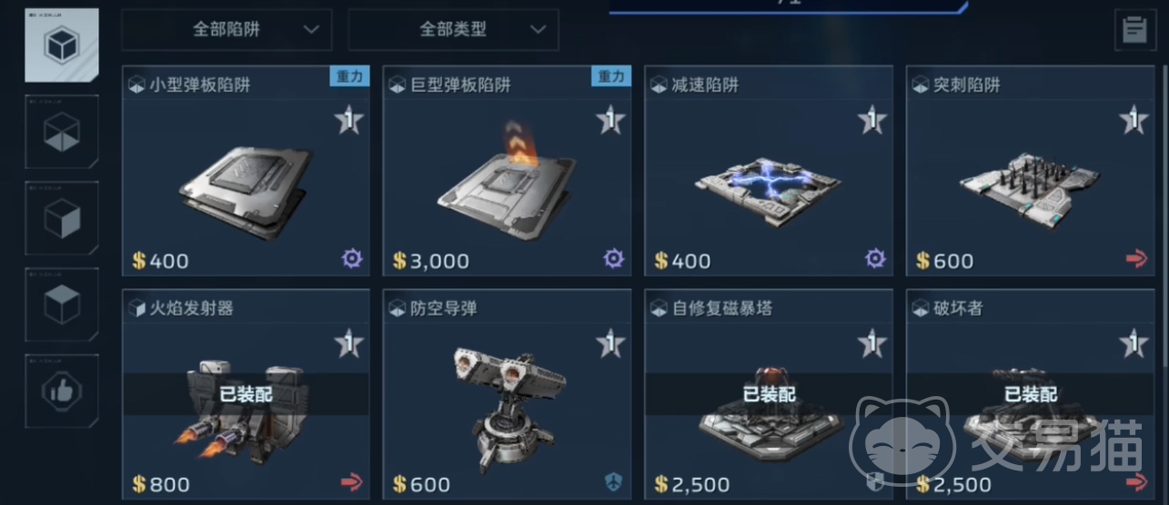This screenshot has width=1169, height=505.
Task: Click 已装配 label on 破坏者 card
Action: (1031, 394)
